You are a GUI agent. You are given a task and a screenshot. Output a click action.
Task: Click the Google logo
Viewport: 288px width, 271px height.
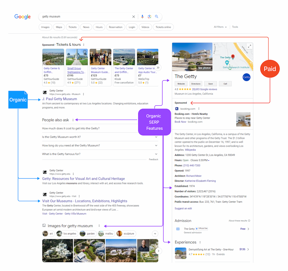(22, 17)
